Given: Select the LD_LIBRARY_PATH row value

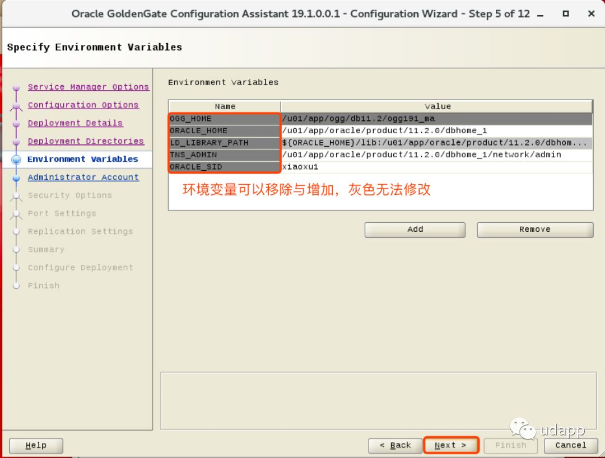Looking at the screenshot, I should 436,143.
